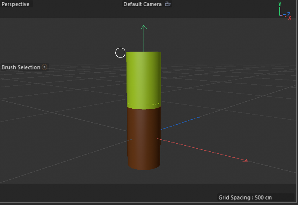
Task: Click the camera icon beside Default Camera
Action: [x=168, y=4]
